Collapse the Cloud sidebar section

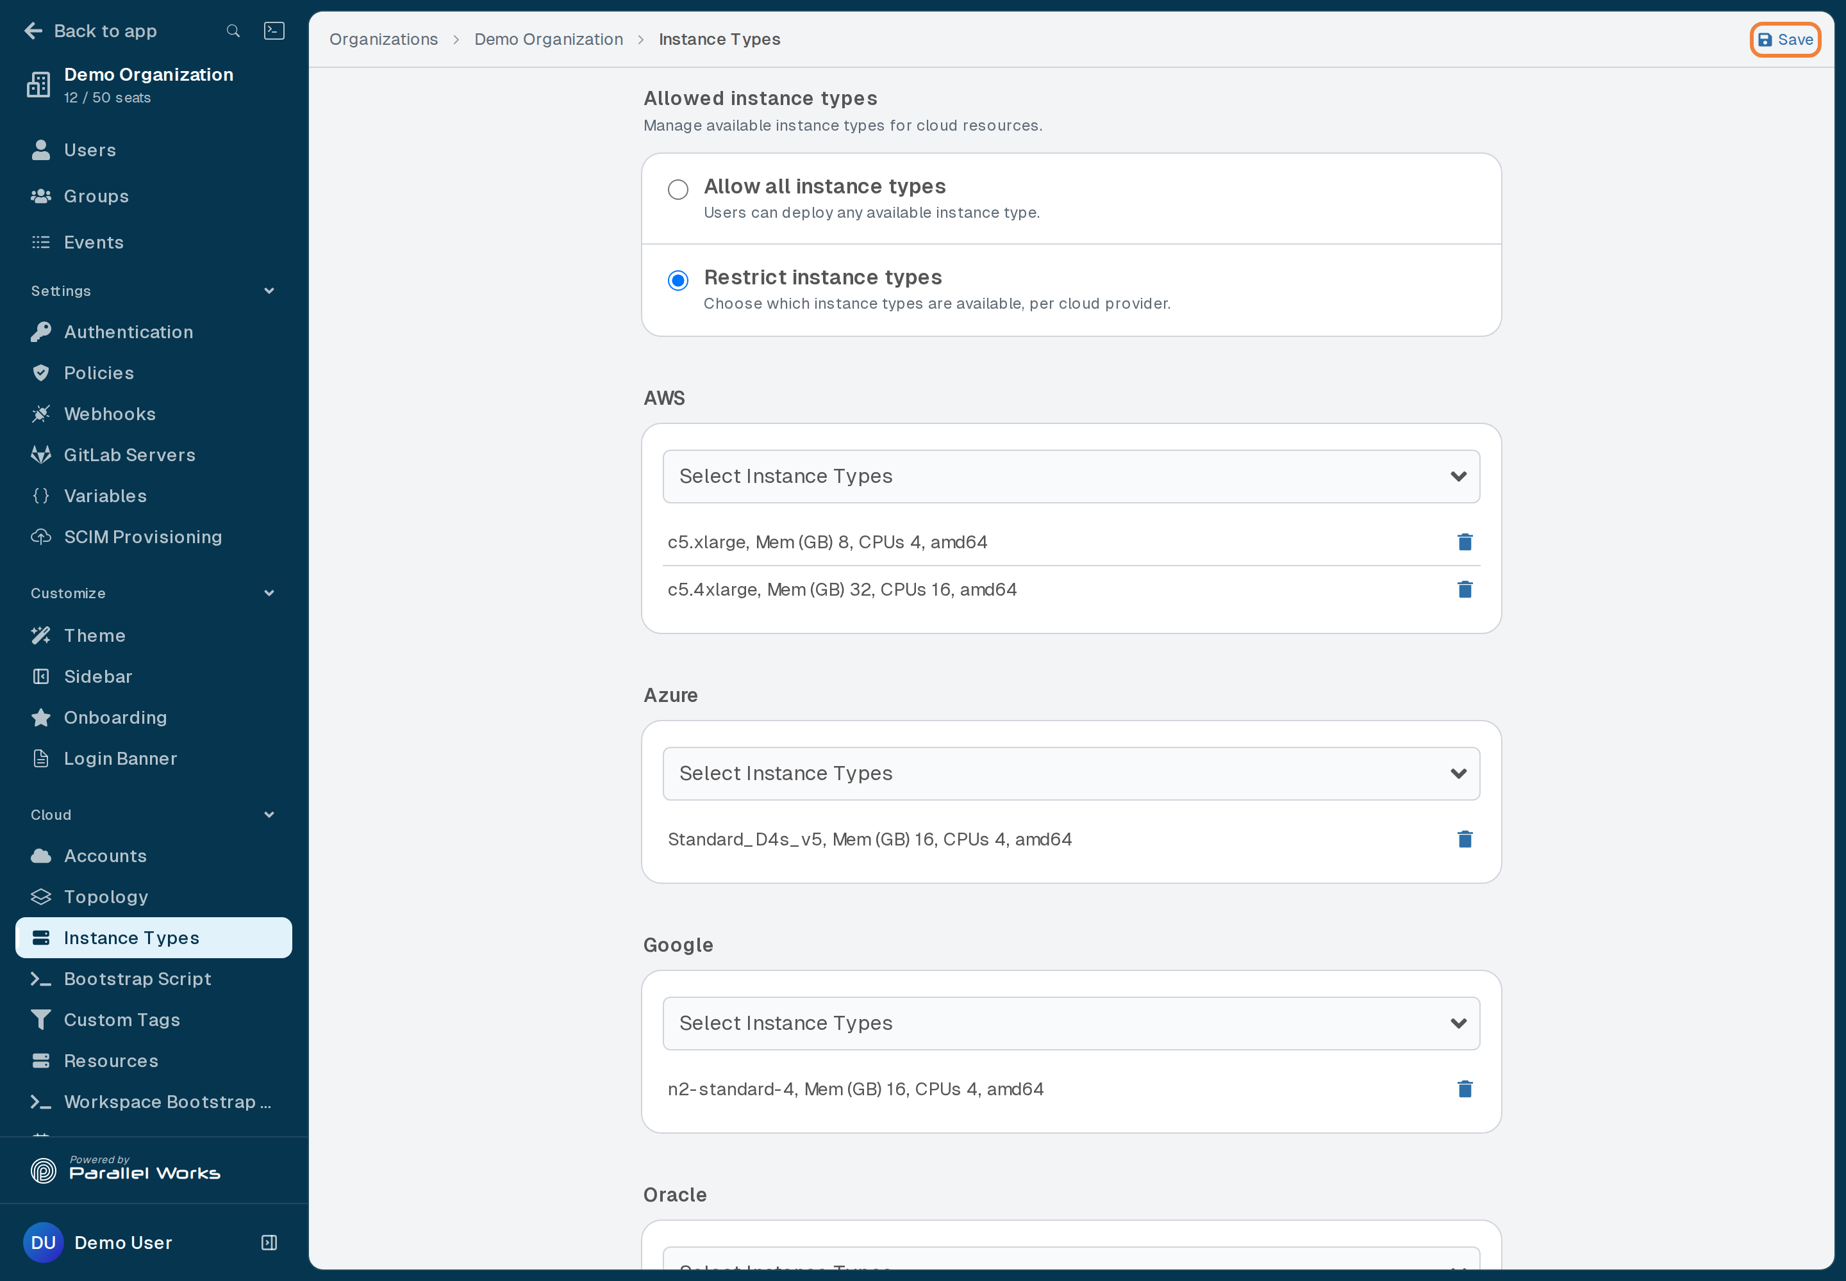pyautogui.click(x=153, y=815)
